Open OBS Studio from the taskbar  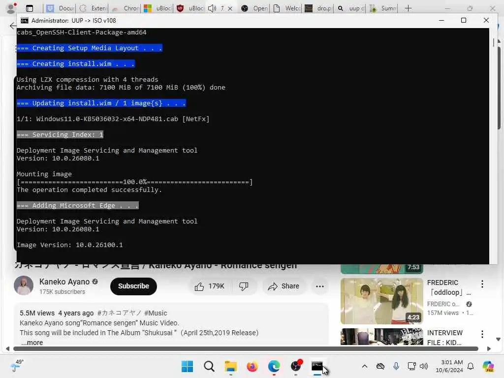click(x=296, y=366)
